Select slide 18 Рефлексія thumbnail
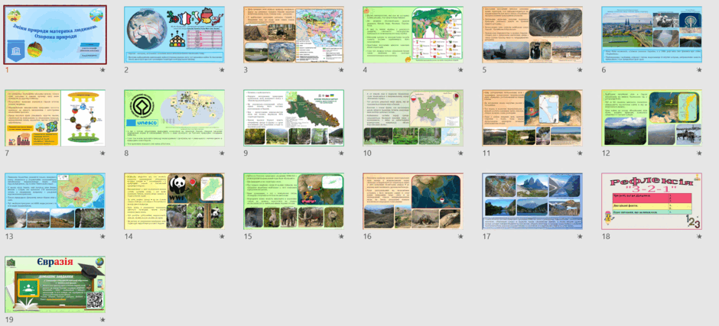Screen dimensions: 719x326 [652, 202]
